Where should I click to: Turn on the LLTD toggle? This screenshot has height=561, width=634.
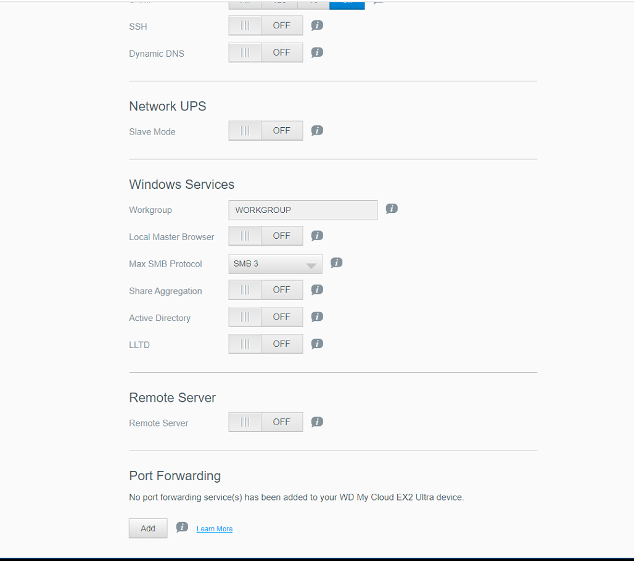click(265, 344)
